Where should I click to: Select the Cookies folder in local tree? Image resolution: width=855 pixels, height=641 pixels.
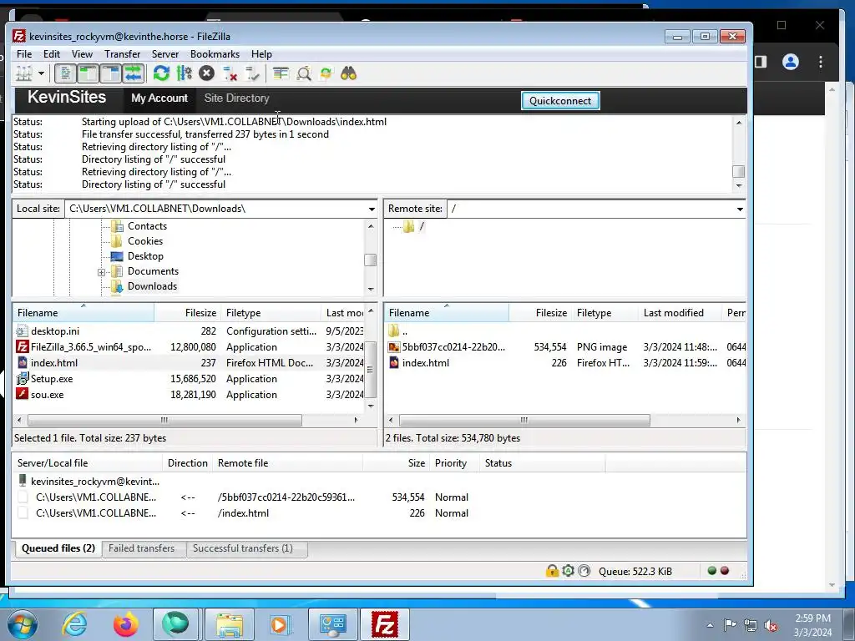pyautogui.click(x=145, y=241)
